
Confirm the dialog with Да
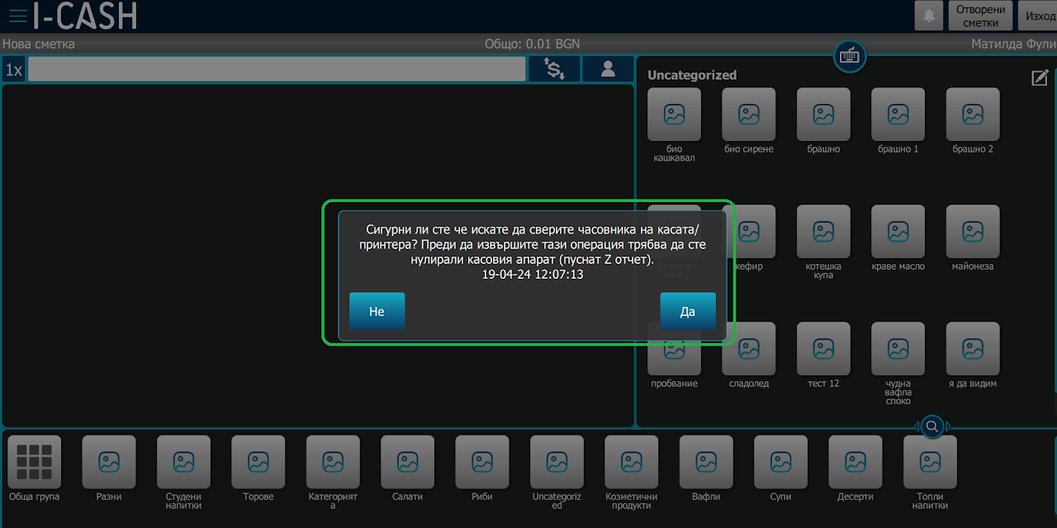pos(688,311)
